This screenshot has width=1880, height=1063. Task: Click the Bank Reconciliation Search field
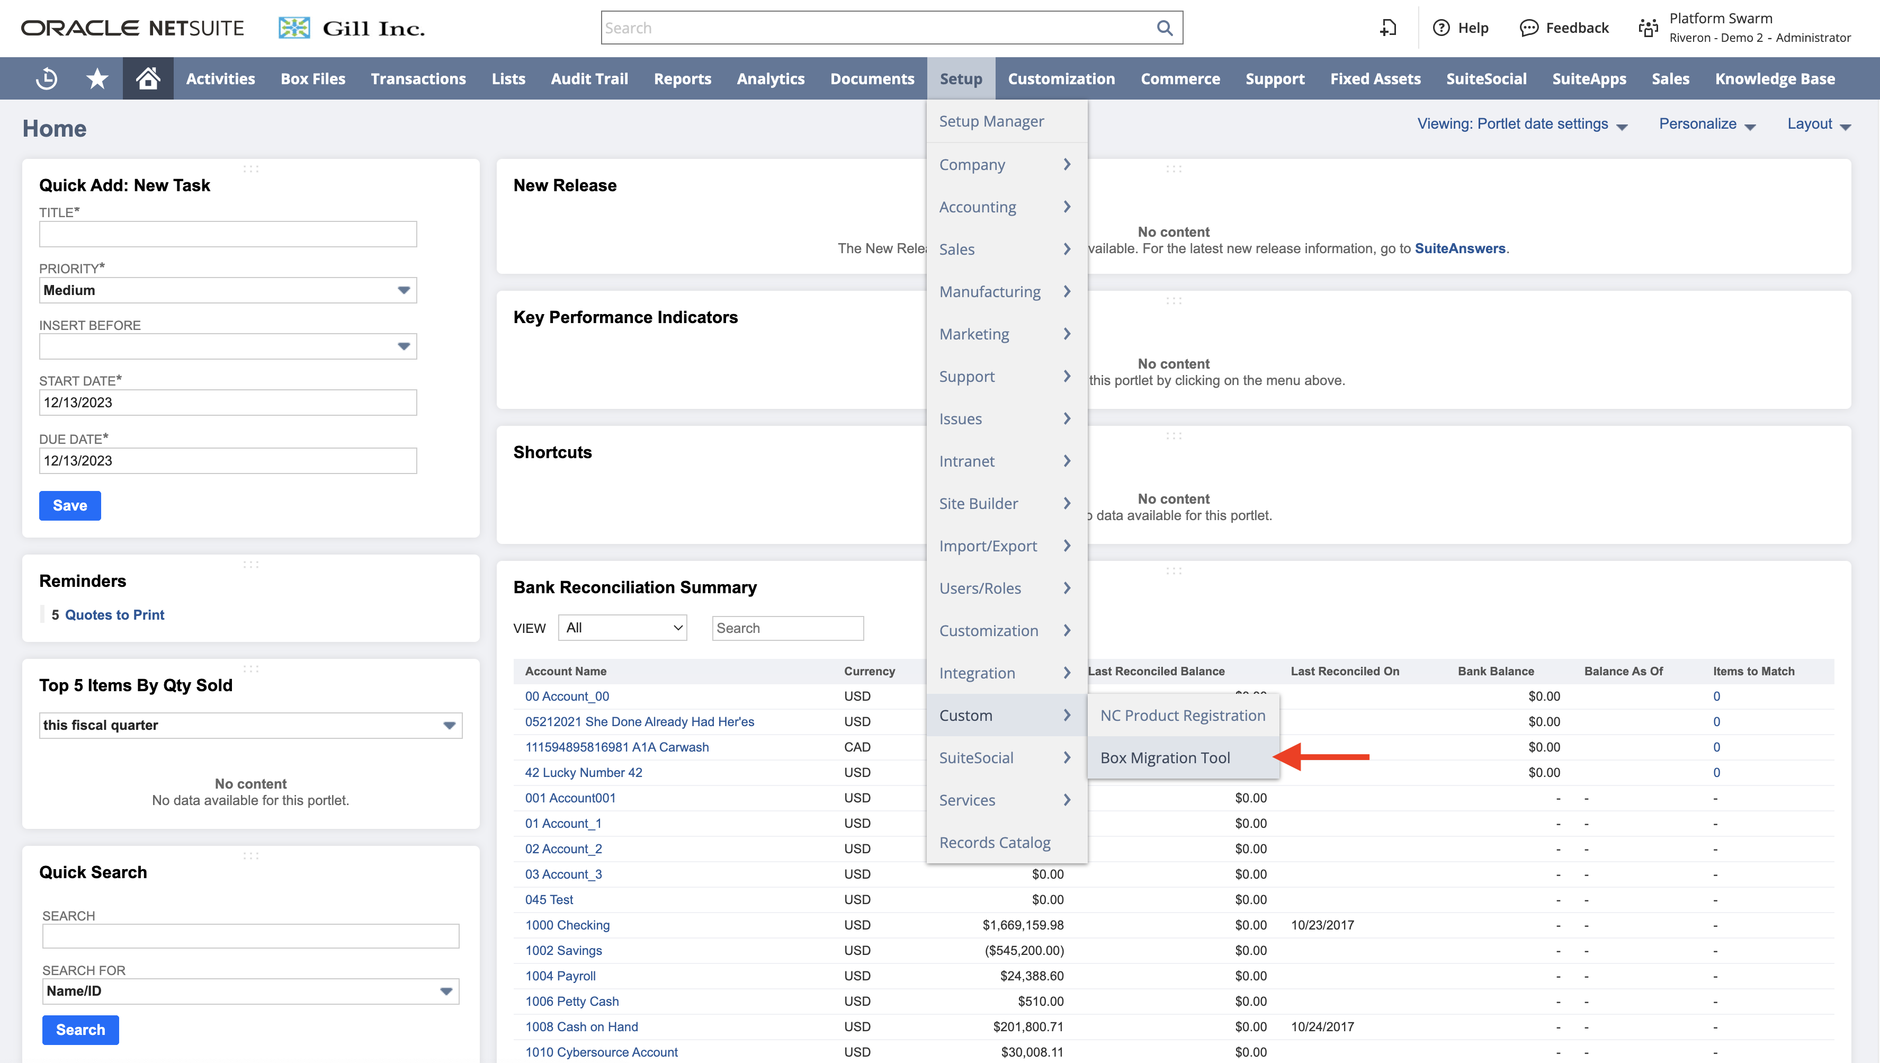click(x=787, y=628)
